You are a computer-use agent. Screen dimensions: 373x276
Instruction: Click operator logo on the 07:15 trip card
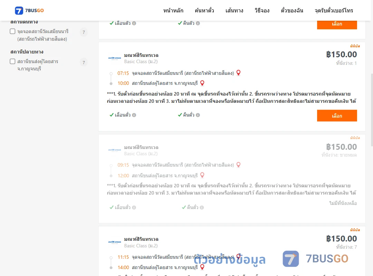(115, 58)
